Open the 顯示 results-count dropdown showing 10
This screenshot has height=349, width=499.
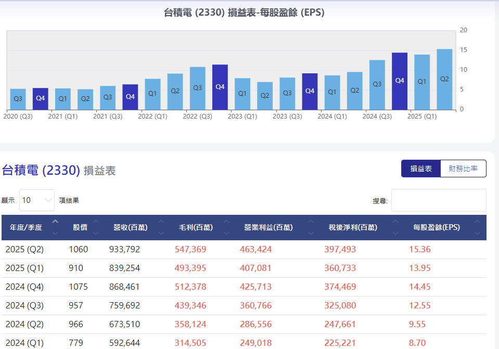[37, 200]
